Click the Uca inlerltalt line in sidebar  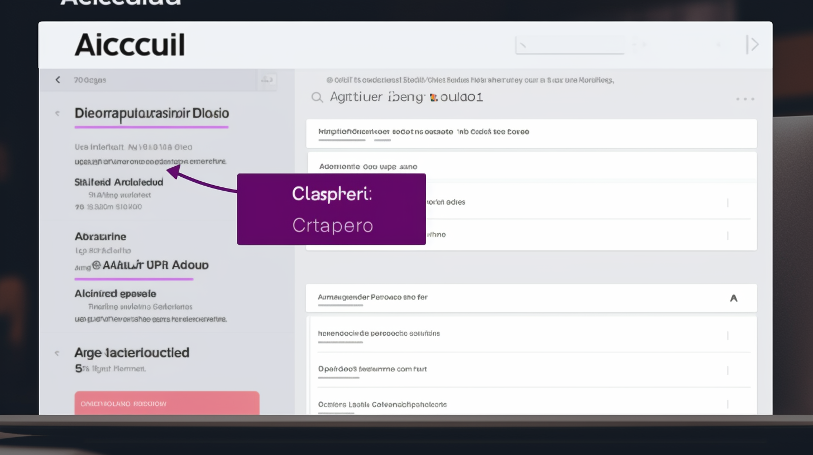133,148
